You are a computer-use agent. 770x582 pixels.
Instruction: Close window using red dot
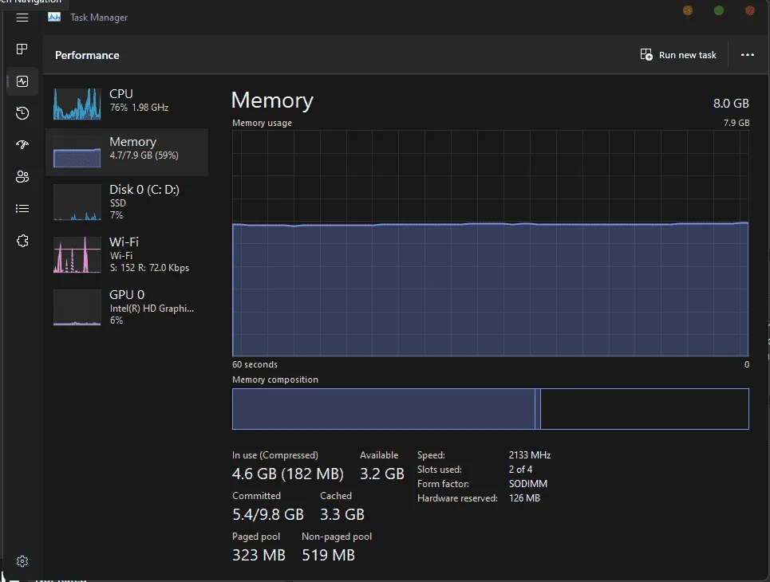click(x=750, y=10)
